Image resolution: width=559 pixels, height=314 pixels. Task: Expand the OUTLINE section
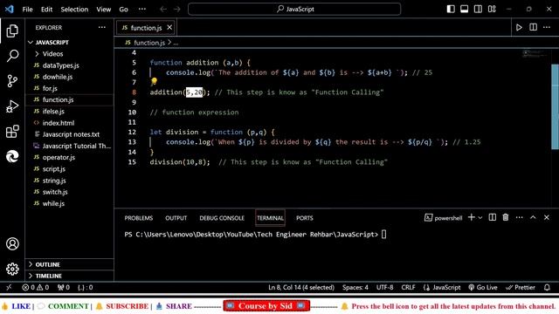point(47,264)
